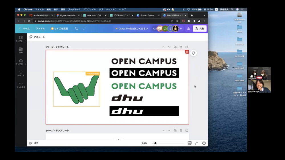Add new page after page 2
The image size is (285, 160).
click(x=187, y=130)
